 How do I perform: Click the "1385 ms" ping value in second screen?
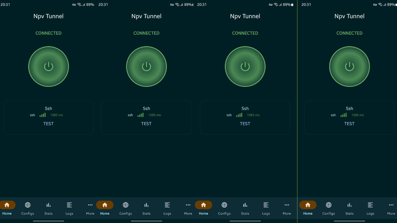tap(154, 115)
